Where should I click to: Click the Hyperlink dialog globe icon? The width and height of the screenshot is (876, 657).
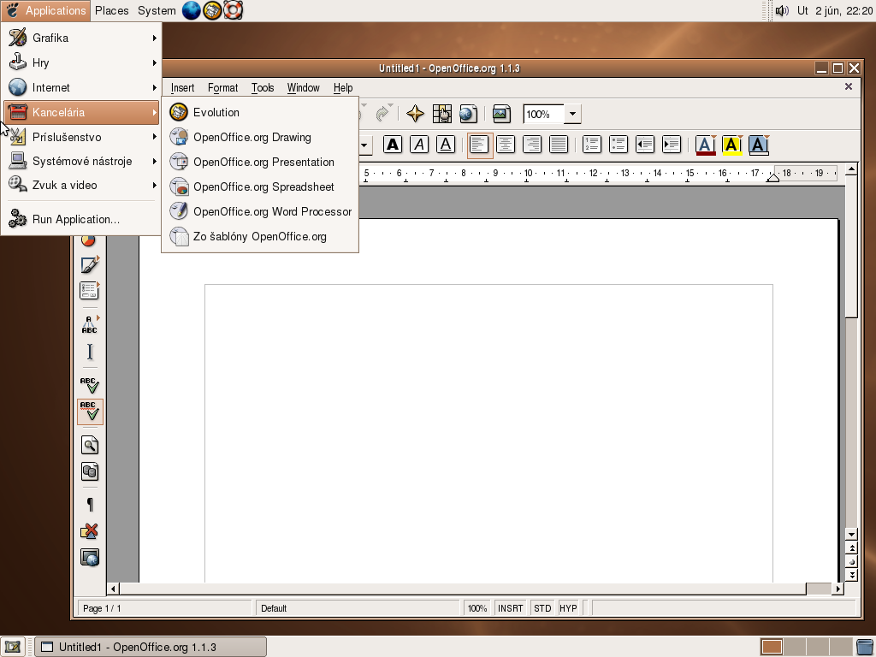(x=468, y=114)
